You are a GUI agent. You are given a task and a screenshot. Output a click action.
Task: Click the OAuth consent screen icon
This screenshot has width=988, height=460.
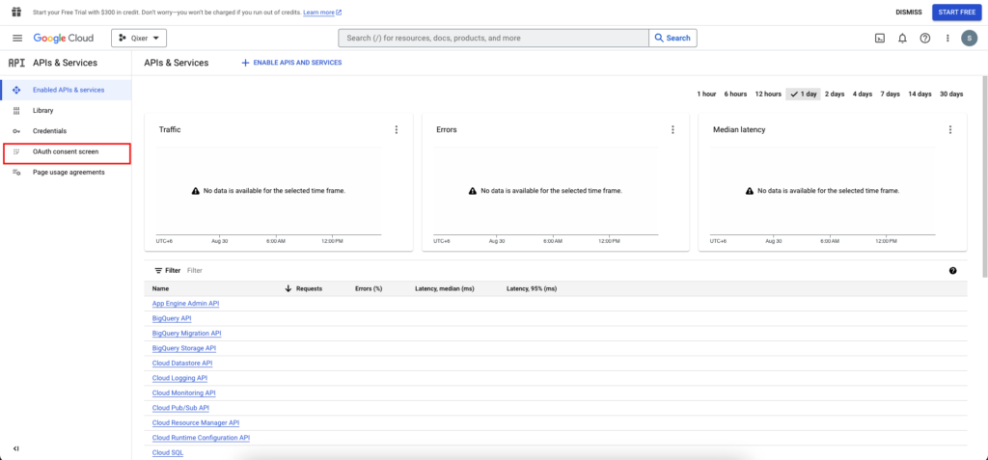(16, 151)
